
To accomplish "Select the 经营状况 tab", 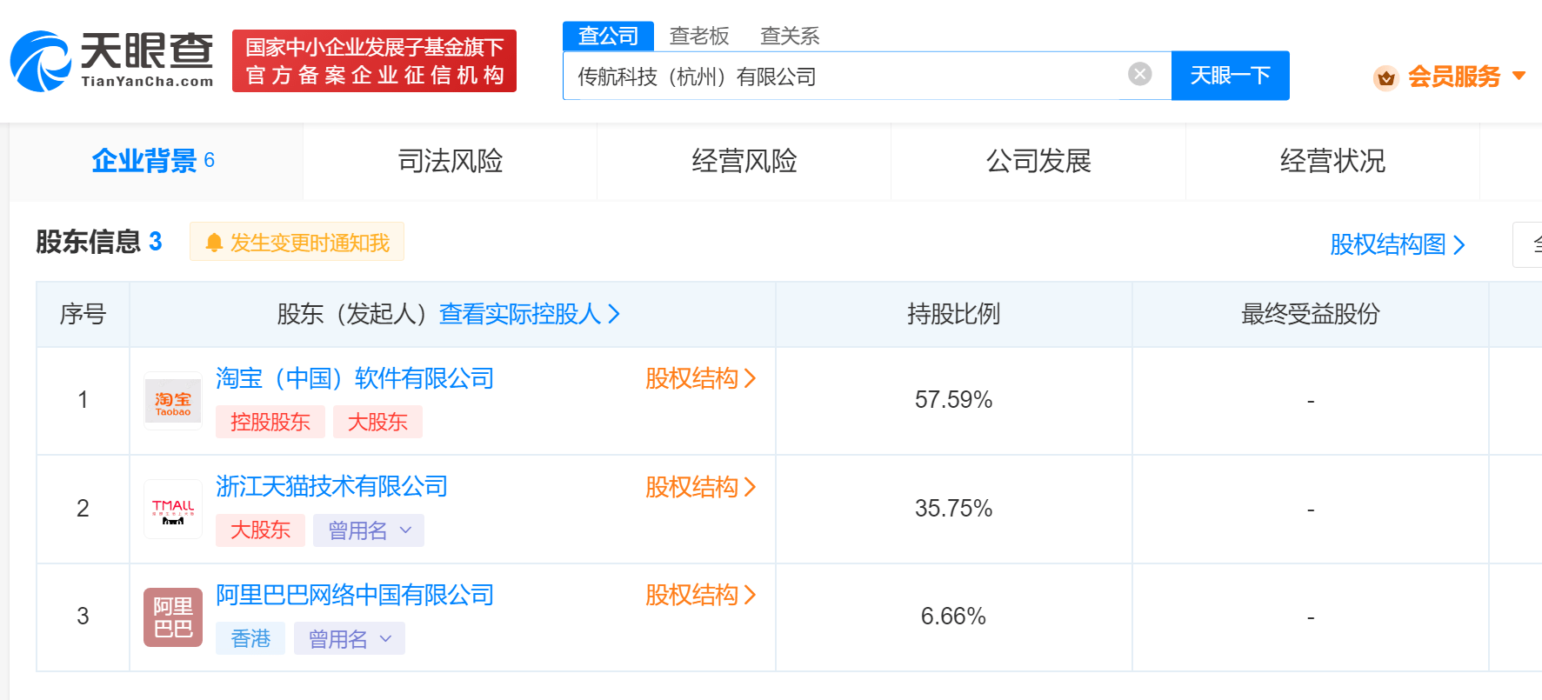I will point(1332,162).
